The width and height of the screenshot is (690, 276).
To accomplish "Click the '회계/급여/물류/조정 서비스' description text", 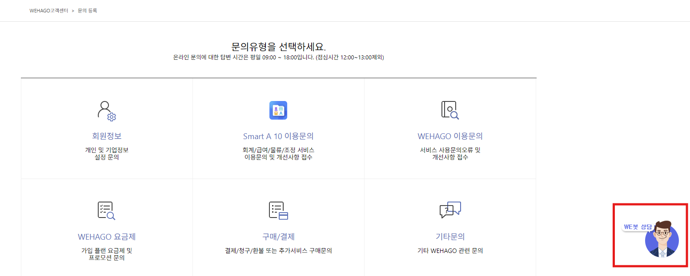I will click(278, 150).
